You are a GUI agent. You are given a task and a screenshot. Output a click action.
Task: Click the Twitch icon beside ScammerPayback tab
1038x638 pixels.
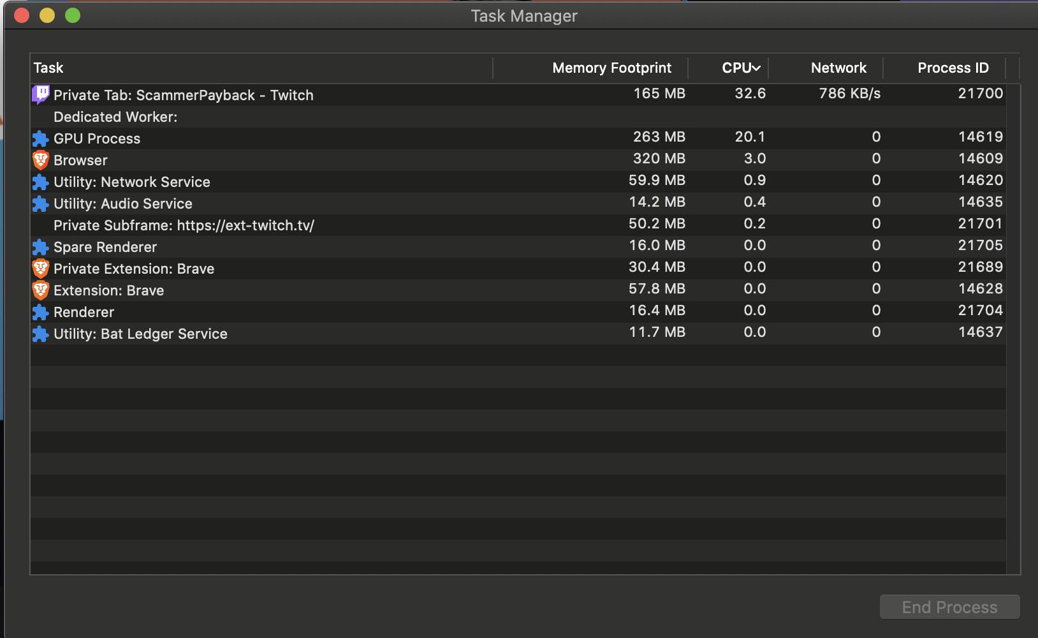tap(41, 95)
